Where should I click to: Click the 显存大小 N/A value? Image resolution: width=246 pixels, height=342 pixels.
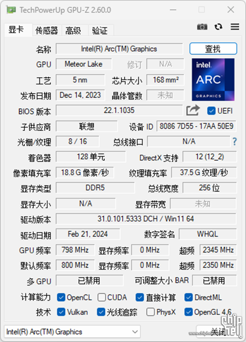tap(86, 203)
